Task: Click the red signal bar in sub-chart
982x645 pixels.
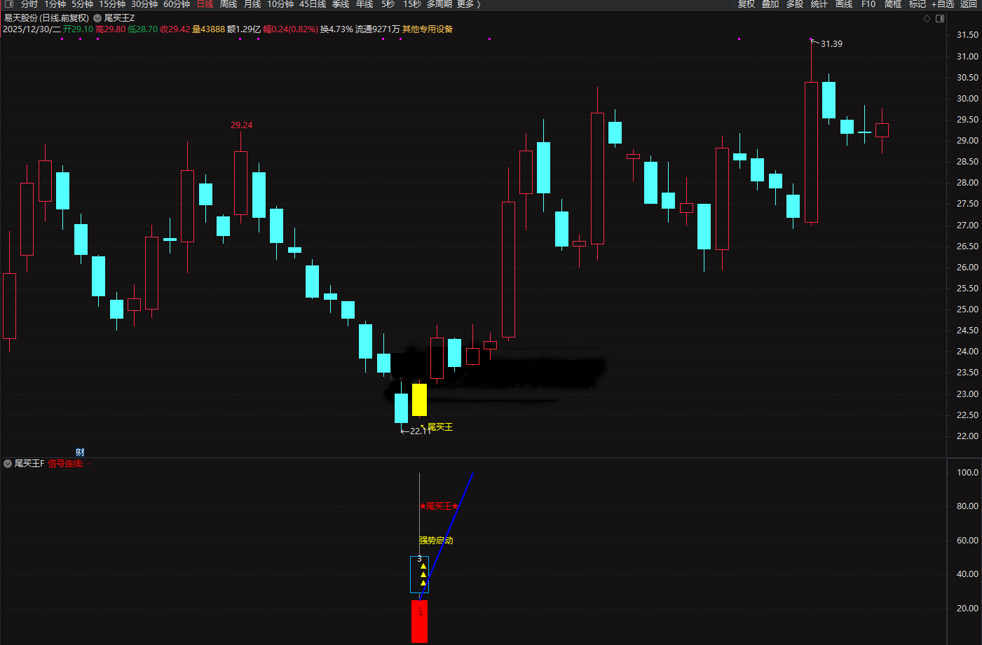Action: [x=419, y=621]
